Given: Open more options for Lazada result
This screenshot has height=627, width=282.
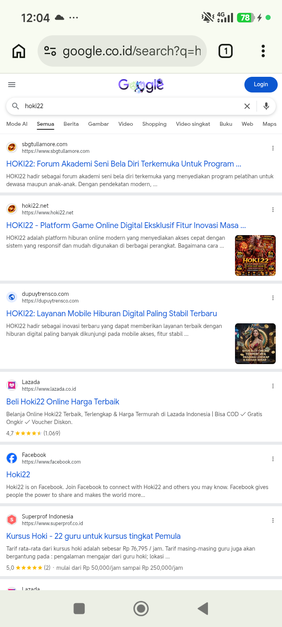Looking at the screenshot, I should pyautogui.click(x=273, y=386).
